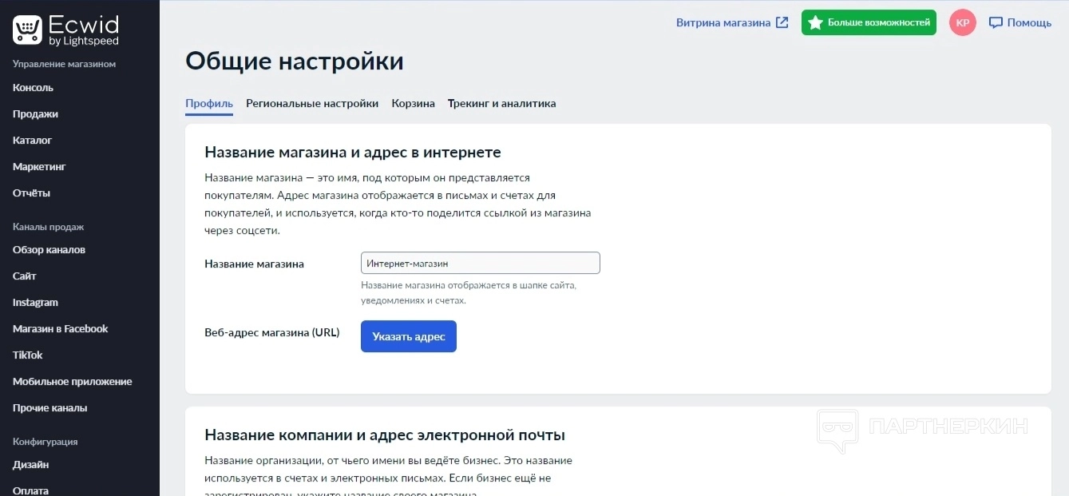This screenshot has height=496, width=1069.
Task: Open Обзор каналов in the sidebar
Action: [49, 249]
